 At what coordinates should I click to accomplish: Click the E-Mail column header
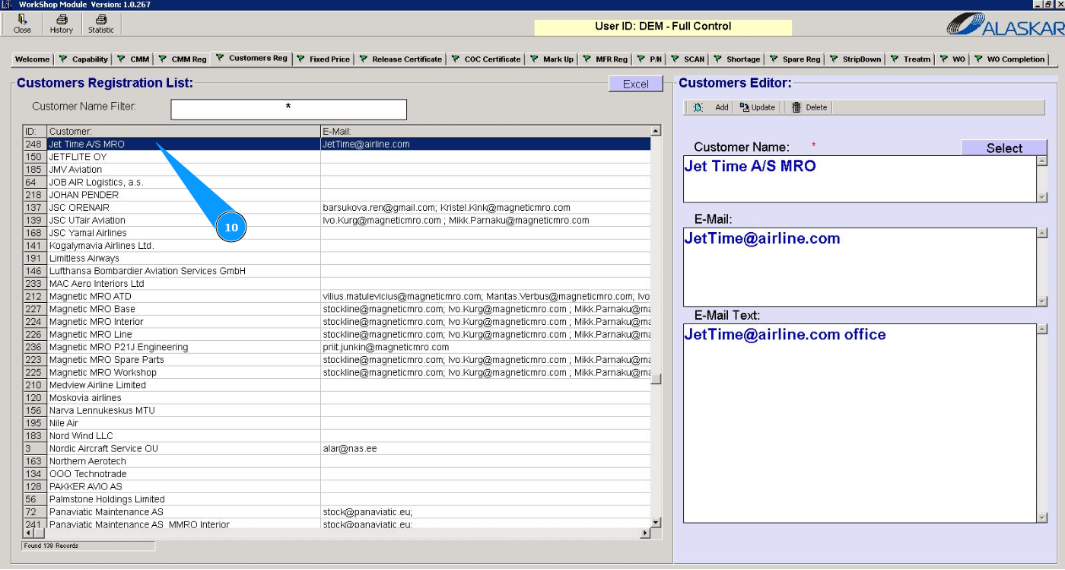point(485,132)
